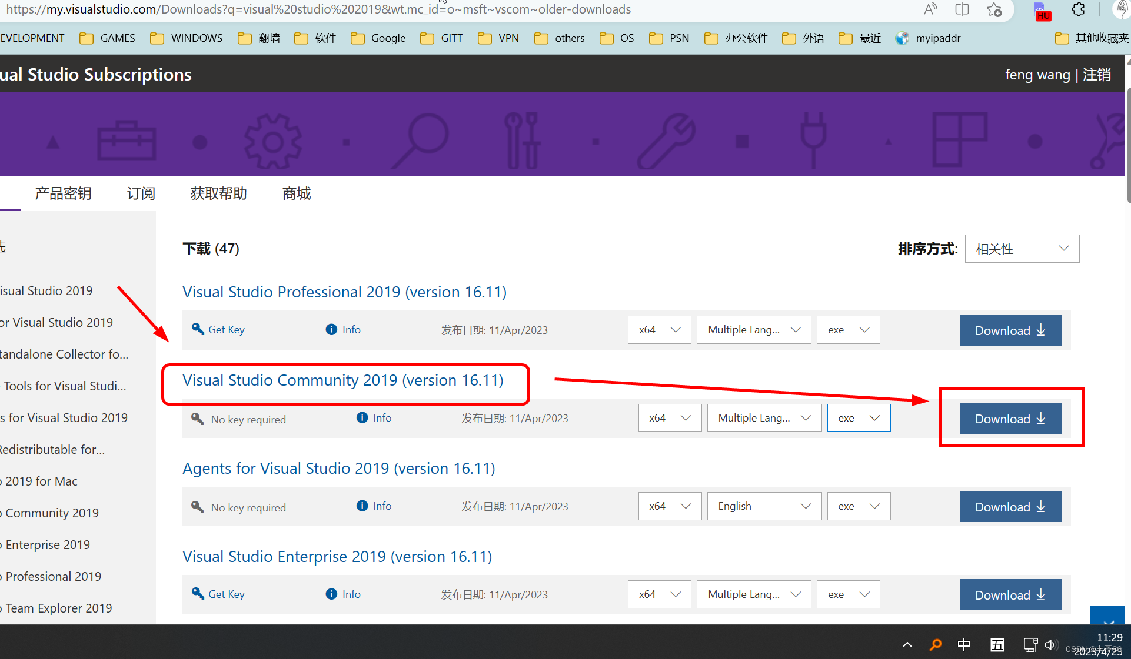Click the page vertical scrollbar thumb
Screen dimensions: 1131x659
(1128, 145)
